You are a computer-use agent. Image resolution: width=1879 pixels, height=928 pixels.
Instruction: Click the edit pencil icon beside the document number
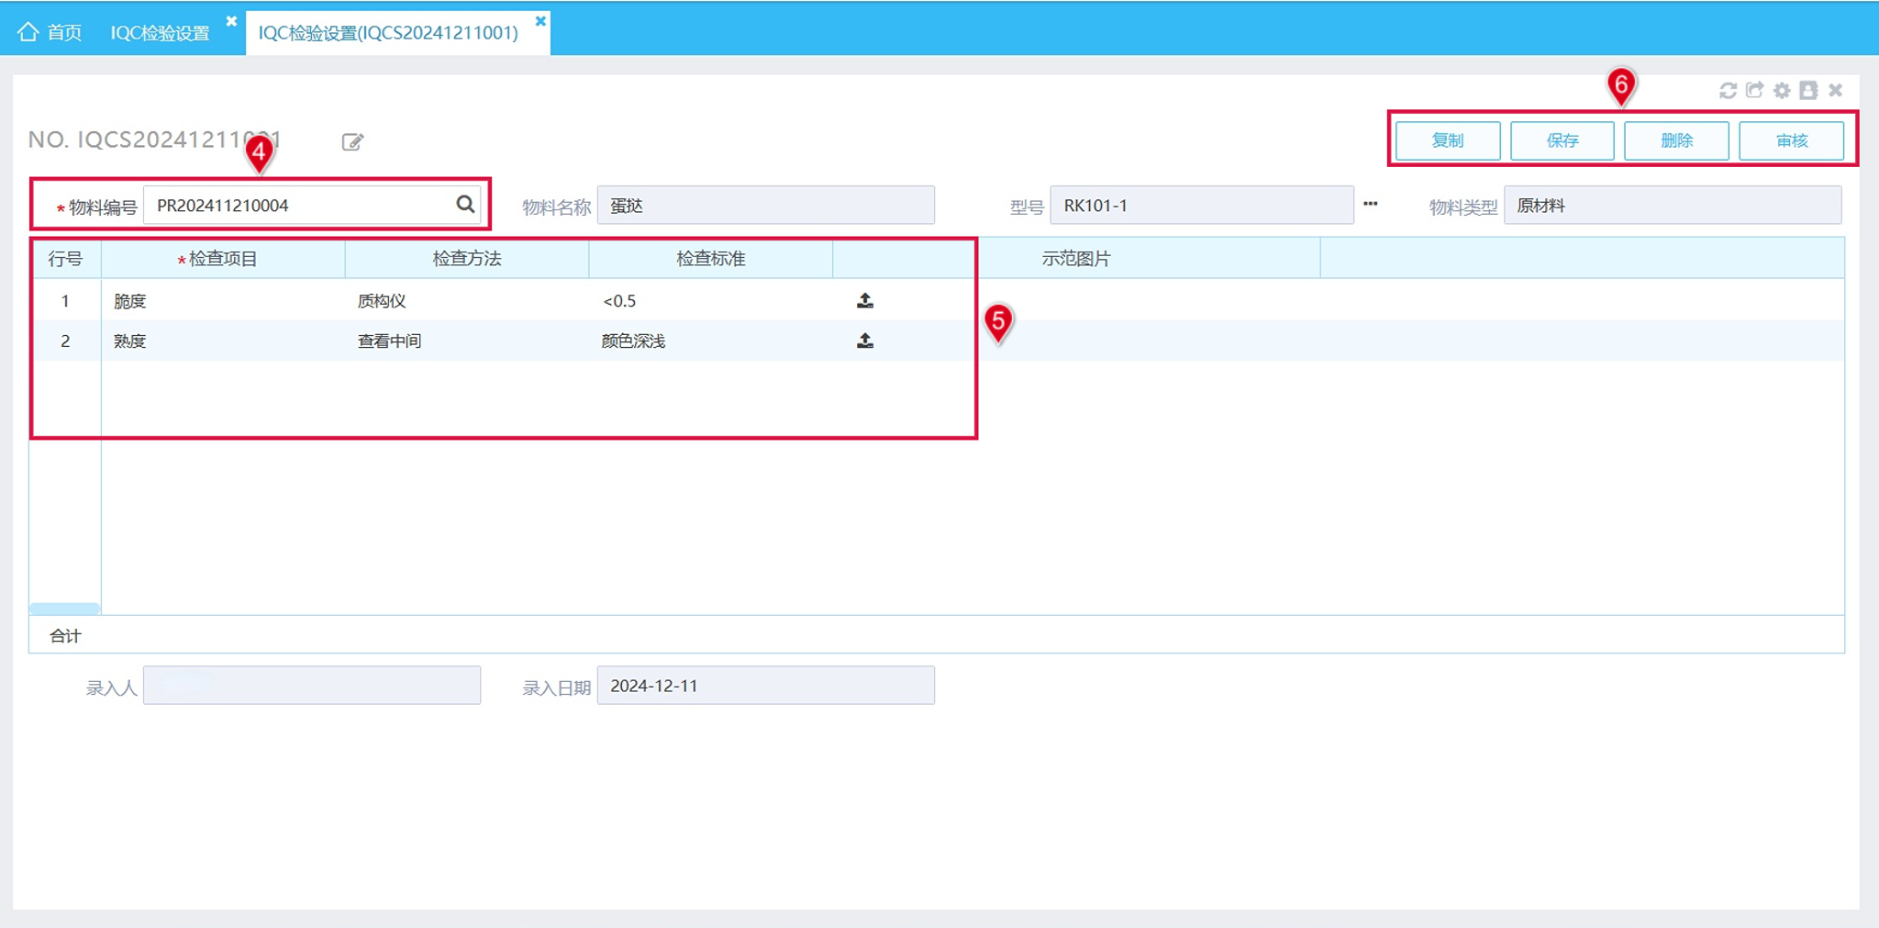click(x=352, y=141)
